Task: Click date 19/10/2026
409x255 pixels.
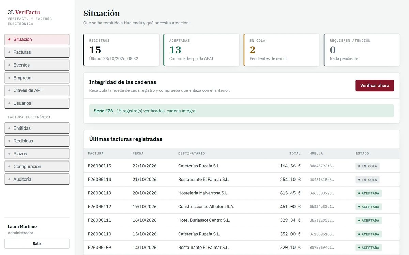Action: pos(145,207)
